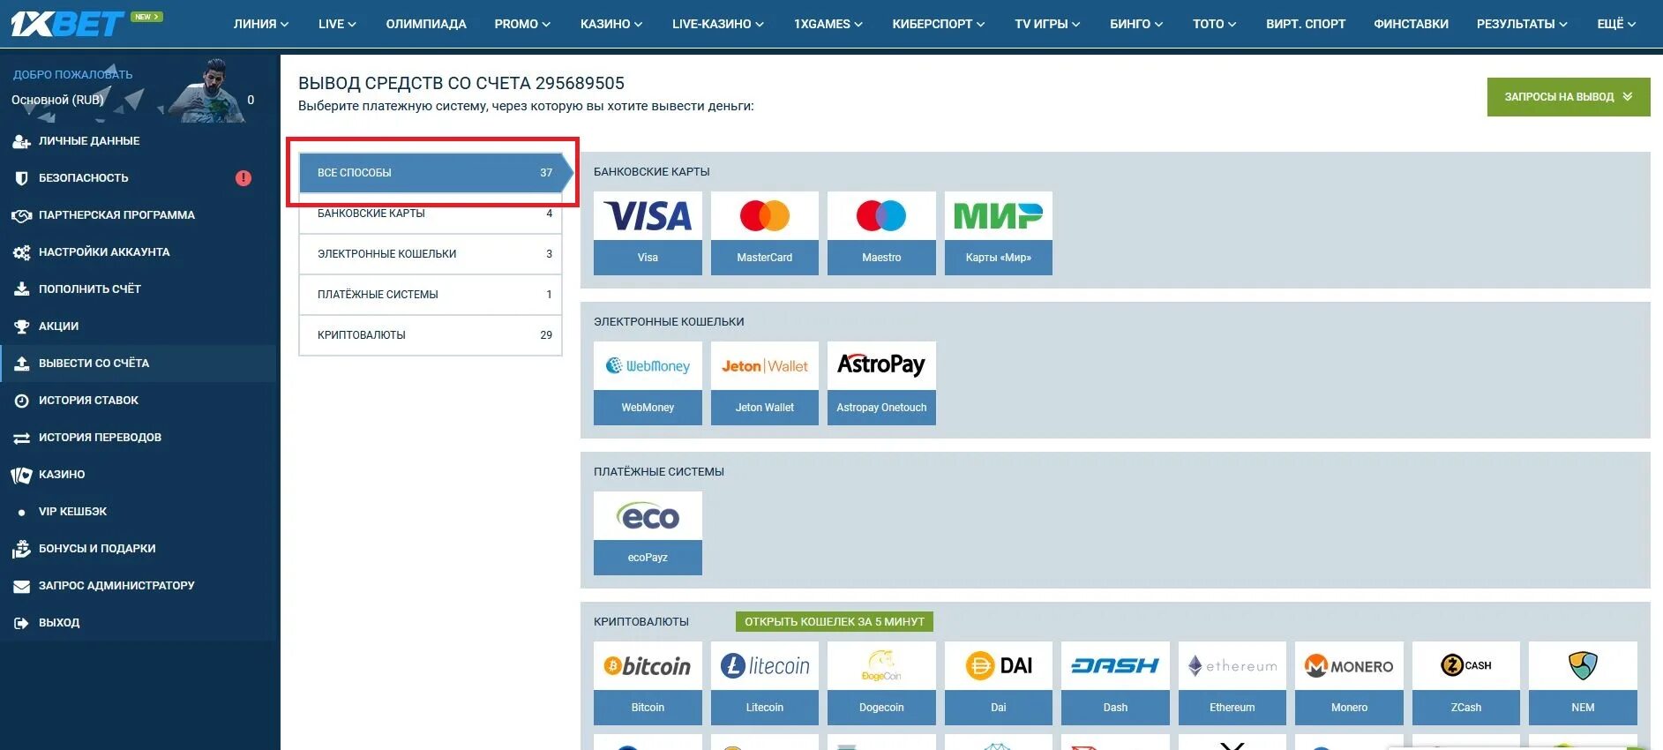Expand the Линия dropdown menu
The width and height of the screenshot is (1663, 750).
[261, 24]
